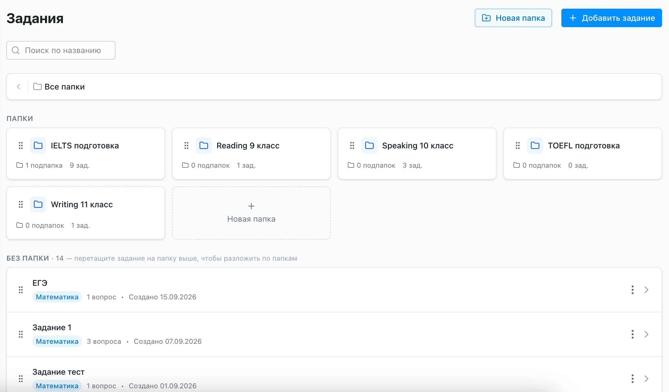This screenshot has height=392, width=669.
Task: Click the БЕЗ ПАПКИ section heading
Action: pyautogui.click(x=28, y=258)
